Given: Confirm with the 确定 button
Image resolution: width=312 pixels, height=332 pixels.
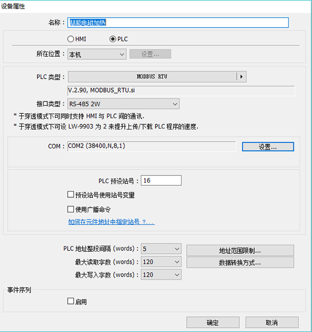Looking at the screenshot, I should click(213, 322).
